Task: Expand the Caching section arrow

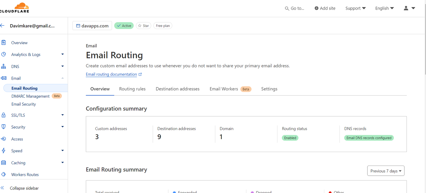Action: click(x=63, y=162)
